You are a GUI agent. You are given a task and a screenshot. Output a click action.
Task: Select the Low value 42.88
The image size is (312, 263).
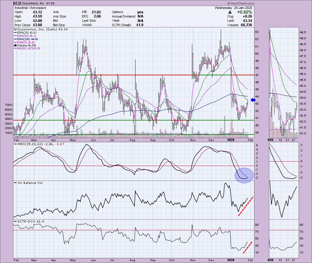[x=37, y=21]
